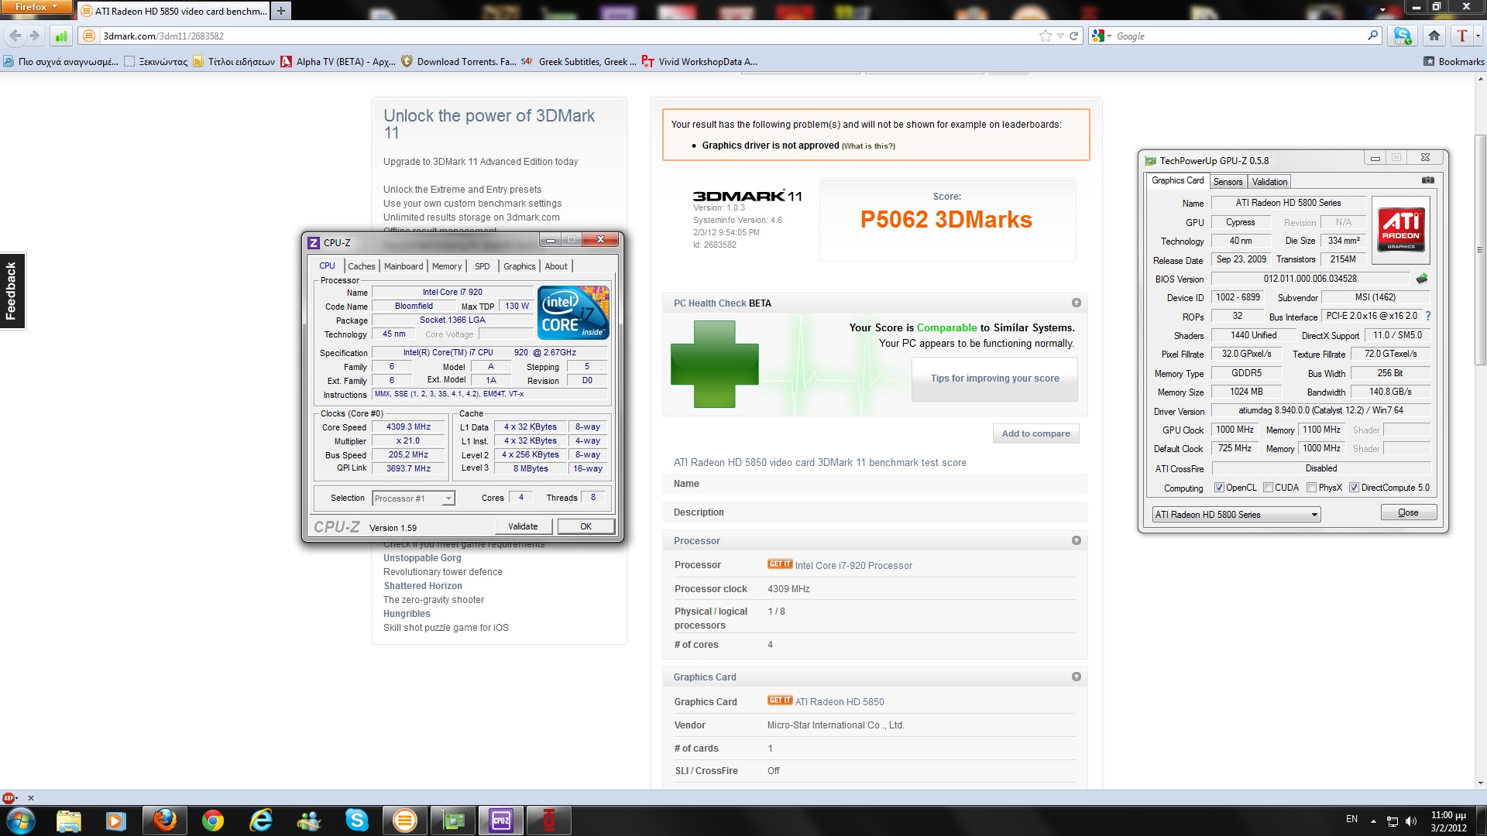Image resolution: width=1487 pixels, height=836 pixels.
Task: Open the Intel Core i7-920 Processor link
Action: click(853, 566)
